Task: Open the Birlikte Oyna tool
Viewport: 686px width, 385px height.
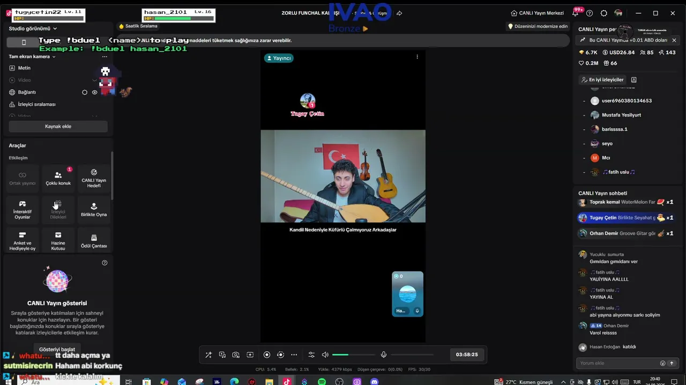Action: click(94, 210)
